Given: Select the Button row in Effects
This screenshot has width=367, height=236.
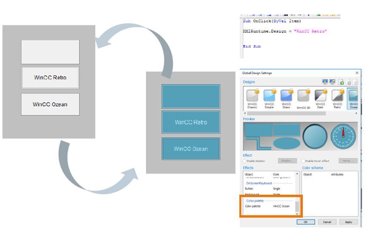Looking at the screenshot, I should click(269, 189).
